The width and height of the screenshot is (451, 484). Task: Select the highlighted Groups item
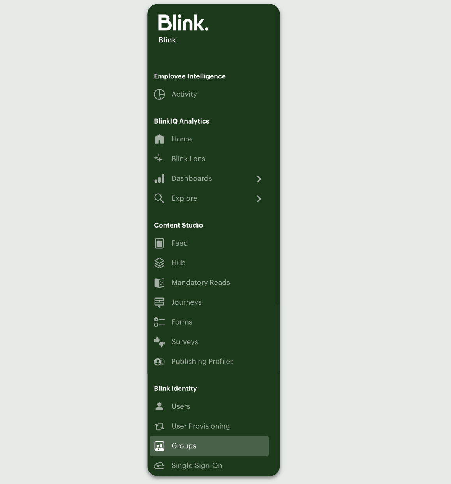point(209,446)
